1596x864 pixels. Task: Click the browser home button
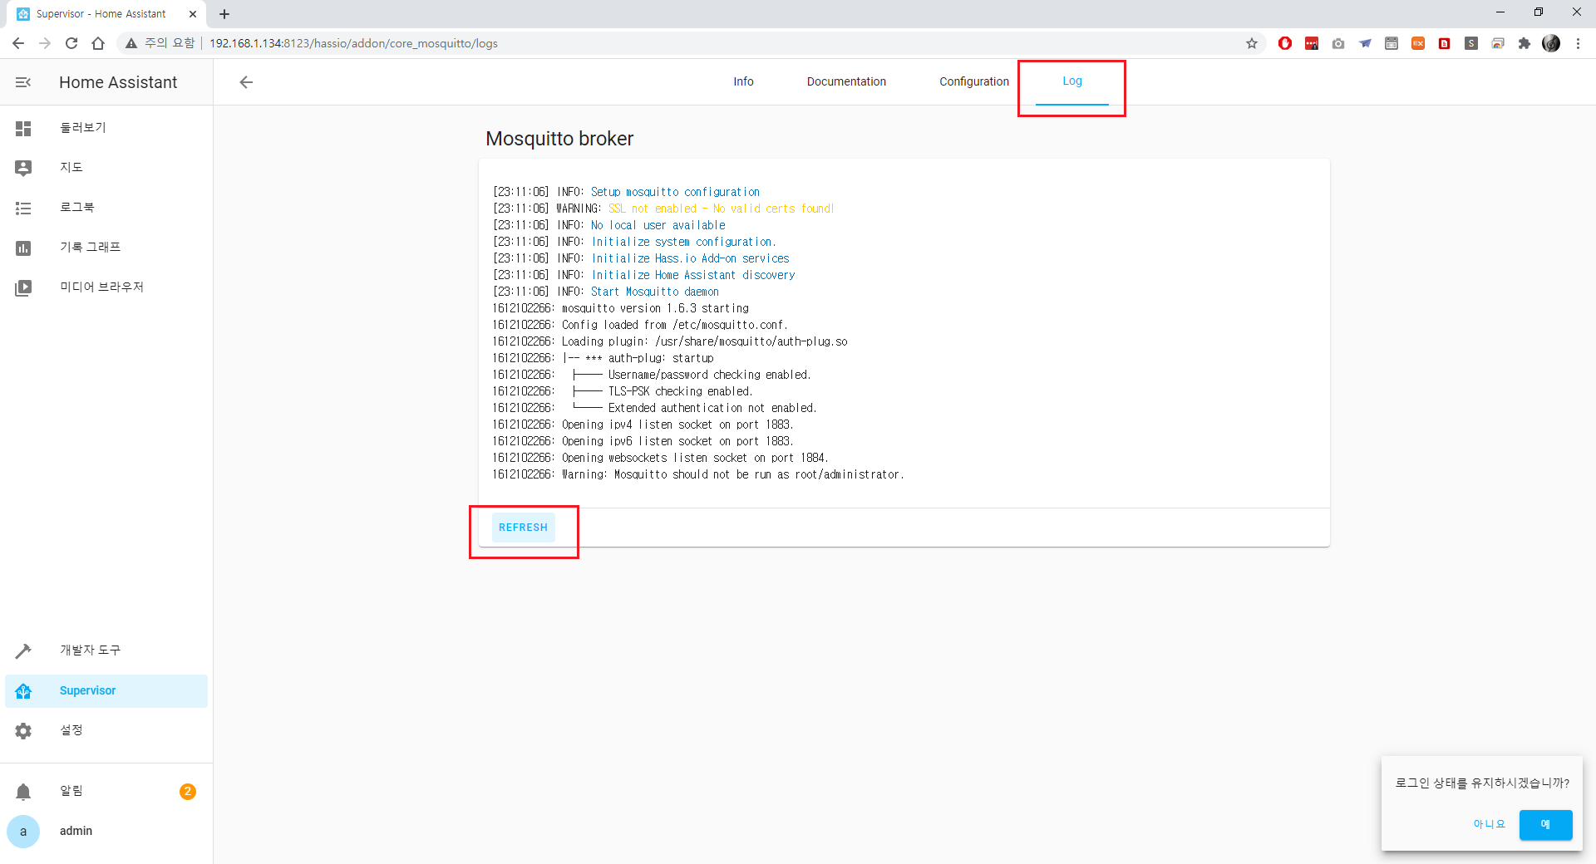pyautogui.click(x=98, y=43)
